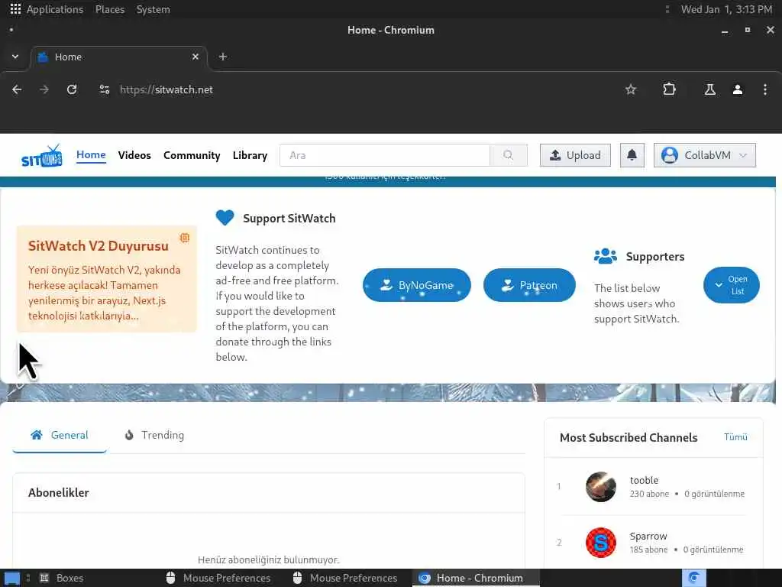This screenshot has width=782, height=587.
Task: Open site information icon in address bar
Action: click(104, 89)
